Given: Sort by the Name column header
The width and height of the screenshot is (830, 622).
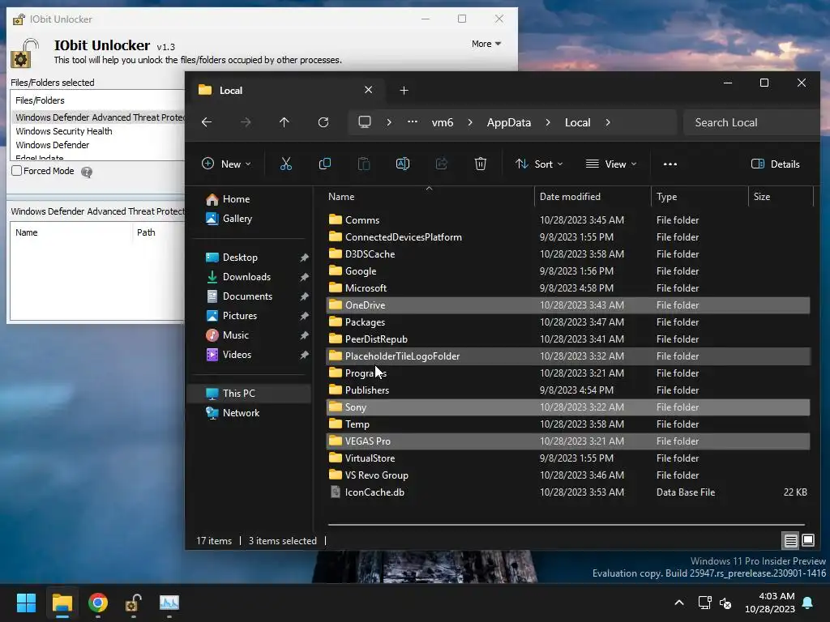Looking at the screenshot, I should (x=429, y=197).
